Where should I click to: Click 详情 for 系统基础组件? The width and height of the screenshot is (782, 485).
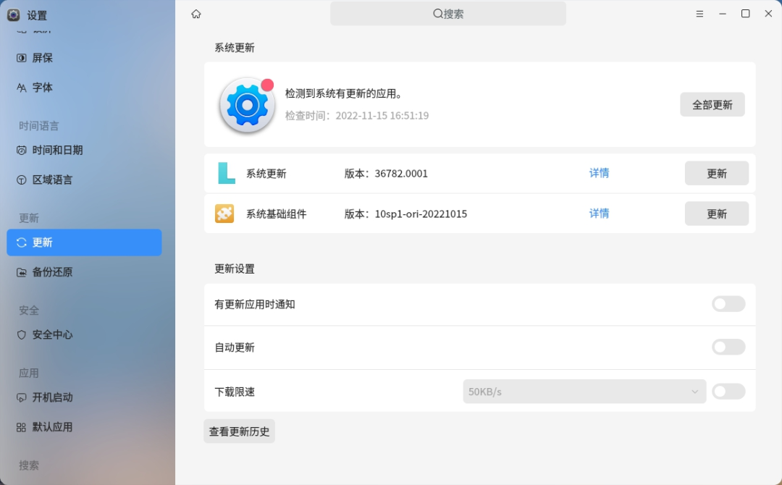(x=599, y=214)
